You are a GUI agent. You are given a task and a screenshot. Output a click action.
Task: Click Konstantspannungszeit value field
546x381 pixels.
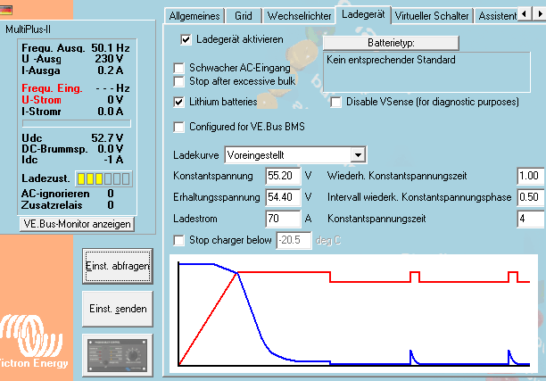531,219
